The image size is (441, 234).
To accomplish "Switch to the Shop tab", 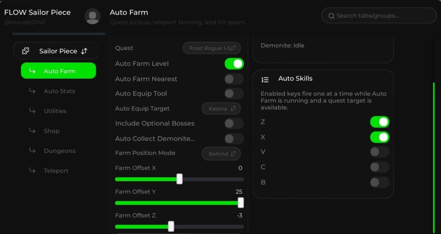I will coord(51,131).
